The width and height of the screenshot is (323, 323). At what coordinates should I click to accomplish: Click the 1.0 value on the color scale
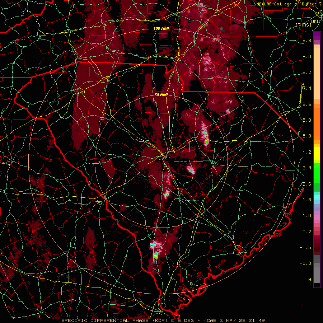(307, 215)
